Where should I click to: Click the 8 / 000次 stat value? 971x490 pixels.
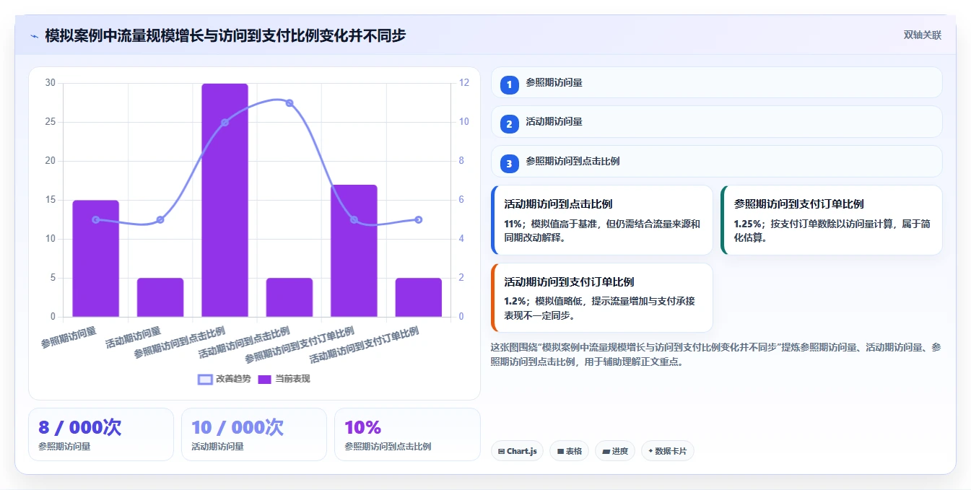[79, 427]
